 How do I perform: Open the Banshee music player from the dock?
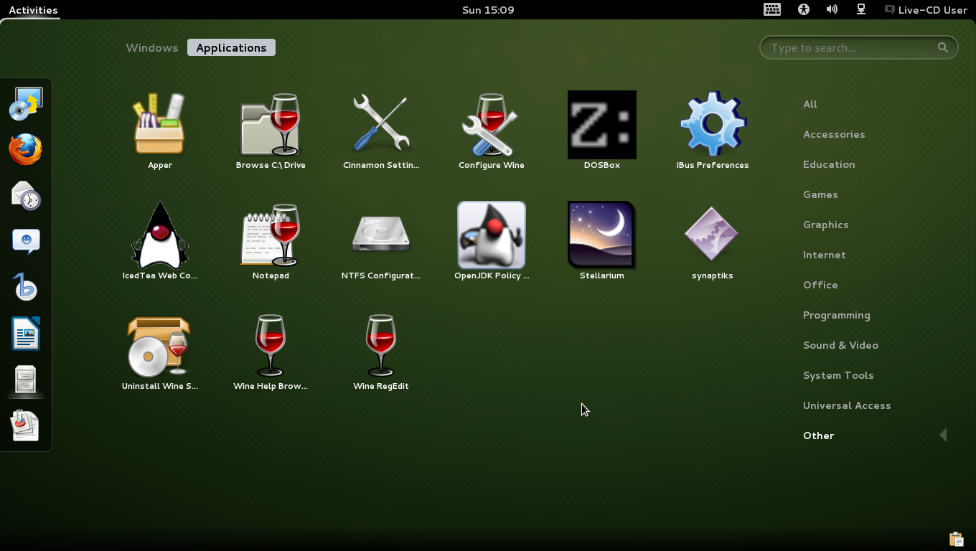(x=26, y=288)
